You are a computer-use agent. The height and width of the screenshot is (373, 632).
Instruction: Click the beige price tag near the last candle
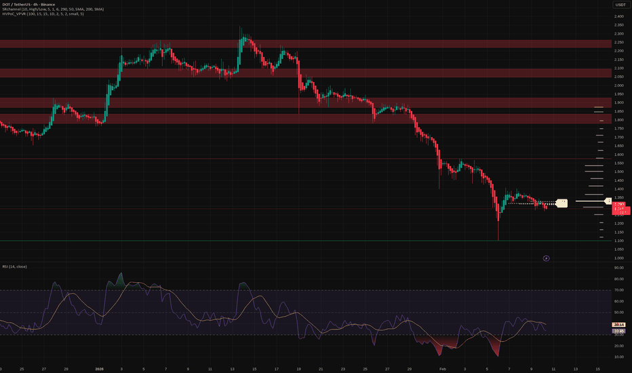coord(561,203)
